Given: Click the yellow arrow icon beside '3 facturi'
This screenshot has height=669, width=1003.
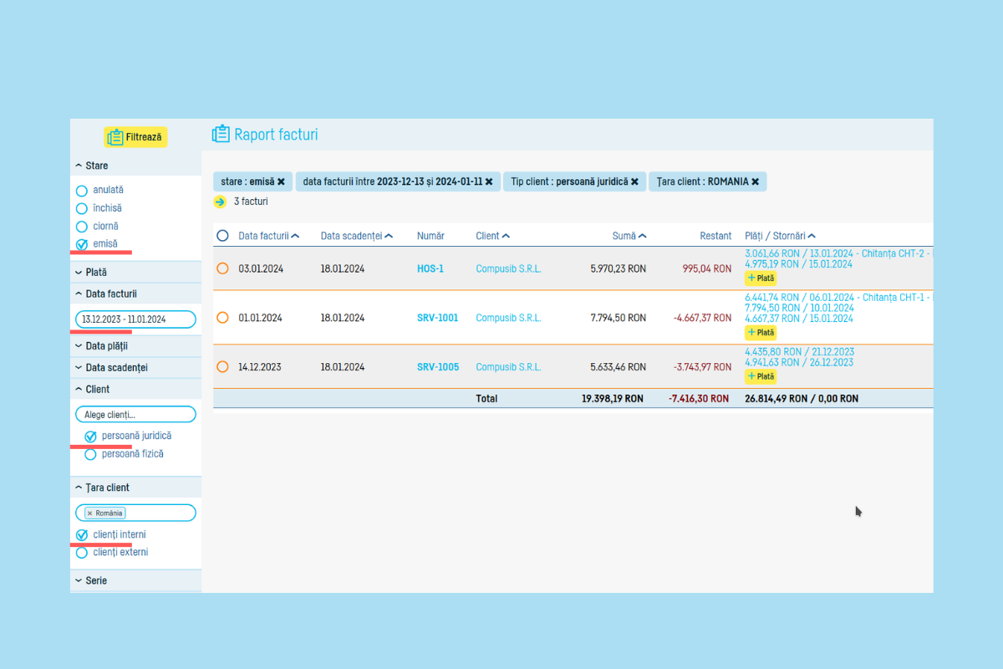Looking at the screenshot, I should point(220,202).
